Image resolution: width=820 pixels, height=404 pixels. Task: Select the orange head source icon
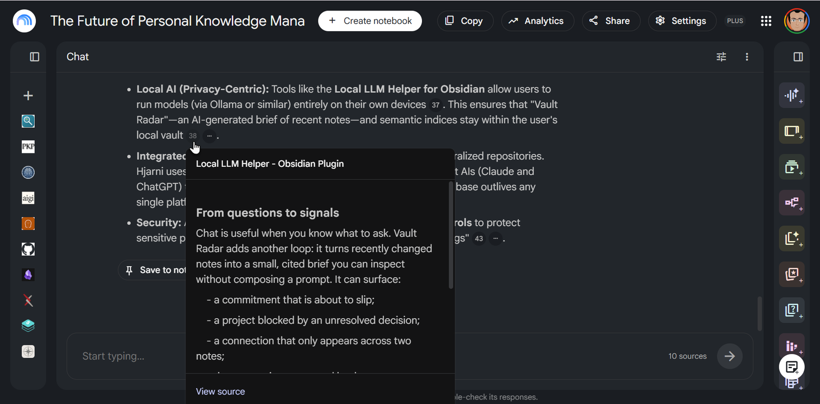pyautogui.click(x=28, y=224)
